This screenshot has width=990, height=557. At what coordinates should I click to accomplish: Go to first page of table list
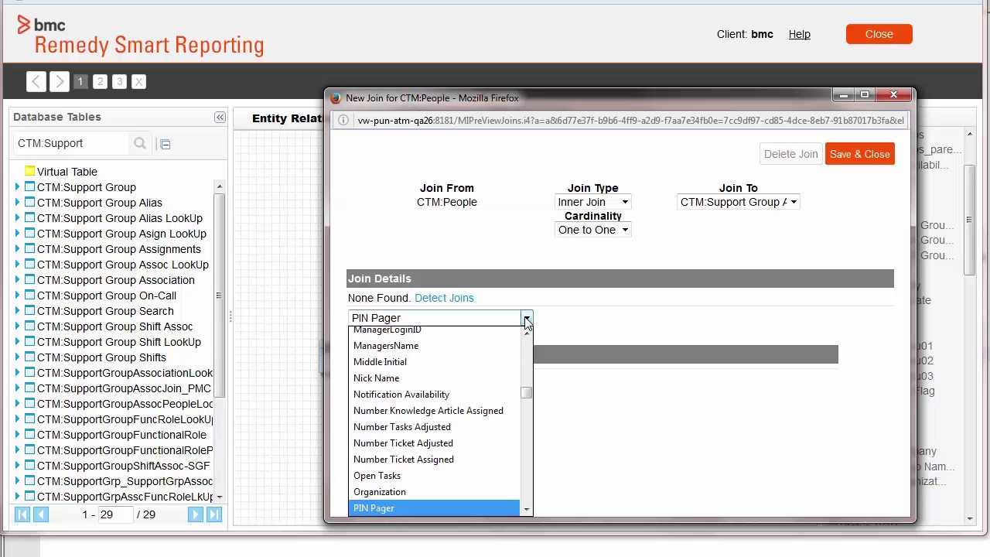[x=22, y=514]
